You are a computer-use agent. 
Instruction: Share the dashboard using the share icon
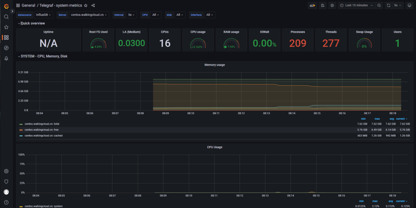tap(93, 5)
